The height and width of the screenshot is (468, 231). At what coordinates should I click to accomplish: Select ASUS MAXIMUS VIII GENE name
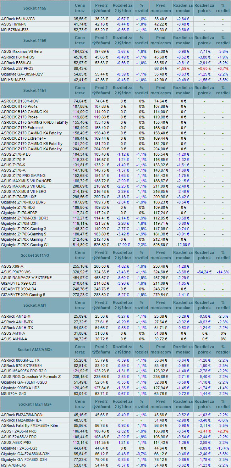click(23, 186)
